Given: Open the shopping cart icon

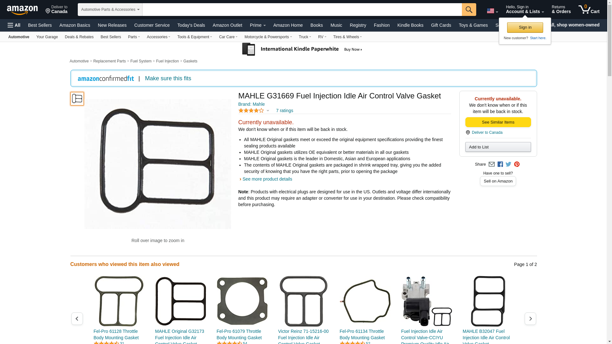Looking at the screenshot, I should [589, 10].
